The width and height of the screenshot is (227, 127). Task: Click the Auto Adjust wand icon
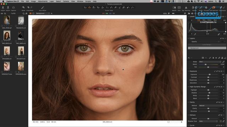point(43,7)
